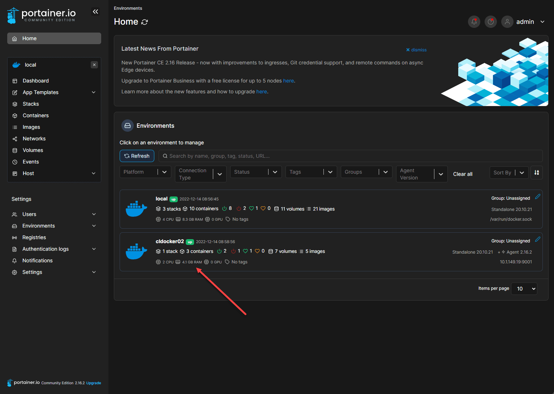Screen dimensions: 554x394
Task: Expand the Settings submenu chevron
Action: coord(94,272)
